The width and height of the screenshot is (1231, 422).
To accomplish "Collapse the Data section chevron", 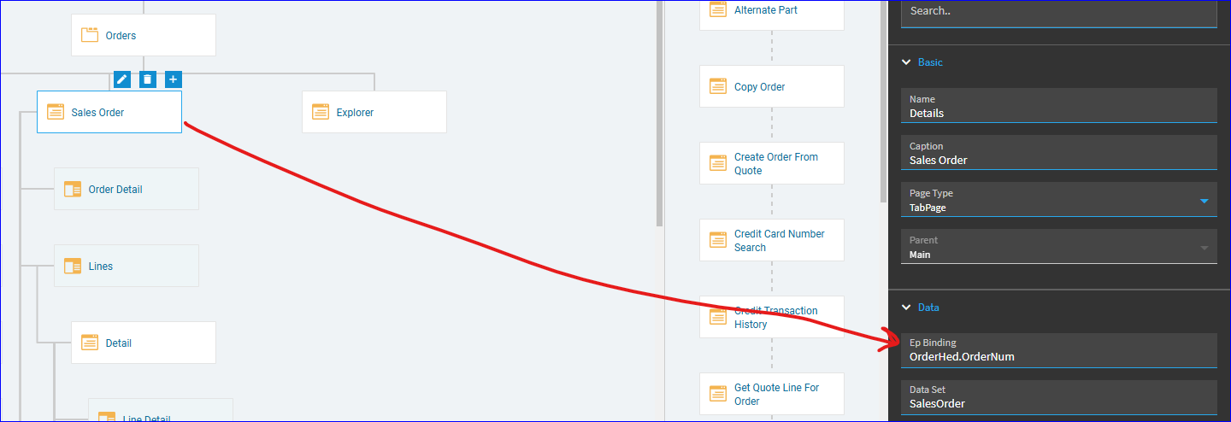I will pos(907,307).
